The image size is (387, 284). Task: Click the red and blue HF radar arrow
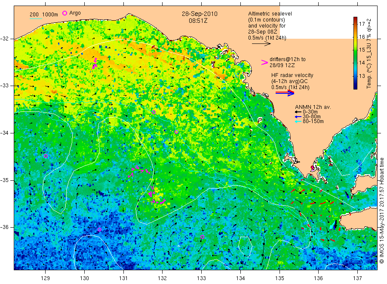pyautogui.click(x=285, y=93)
